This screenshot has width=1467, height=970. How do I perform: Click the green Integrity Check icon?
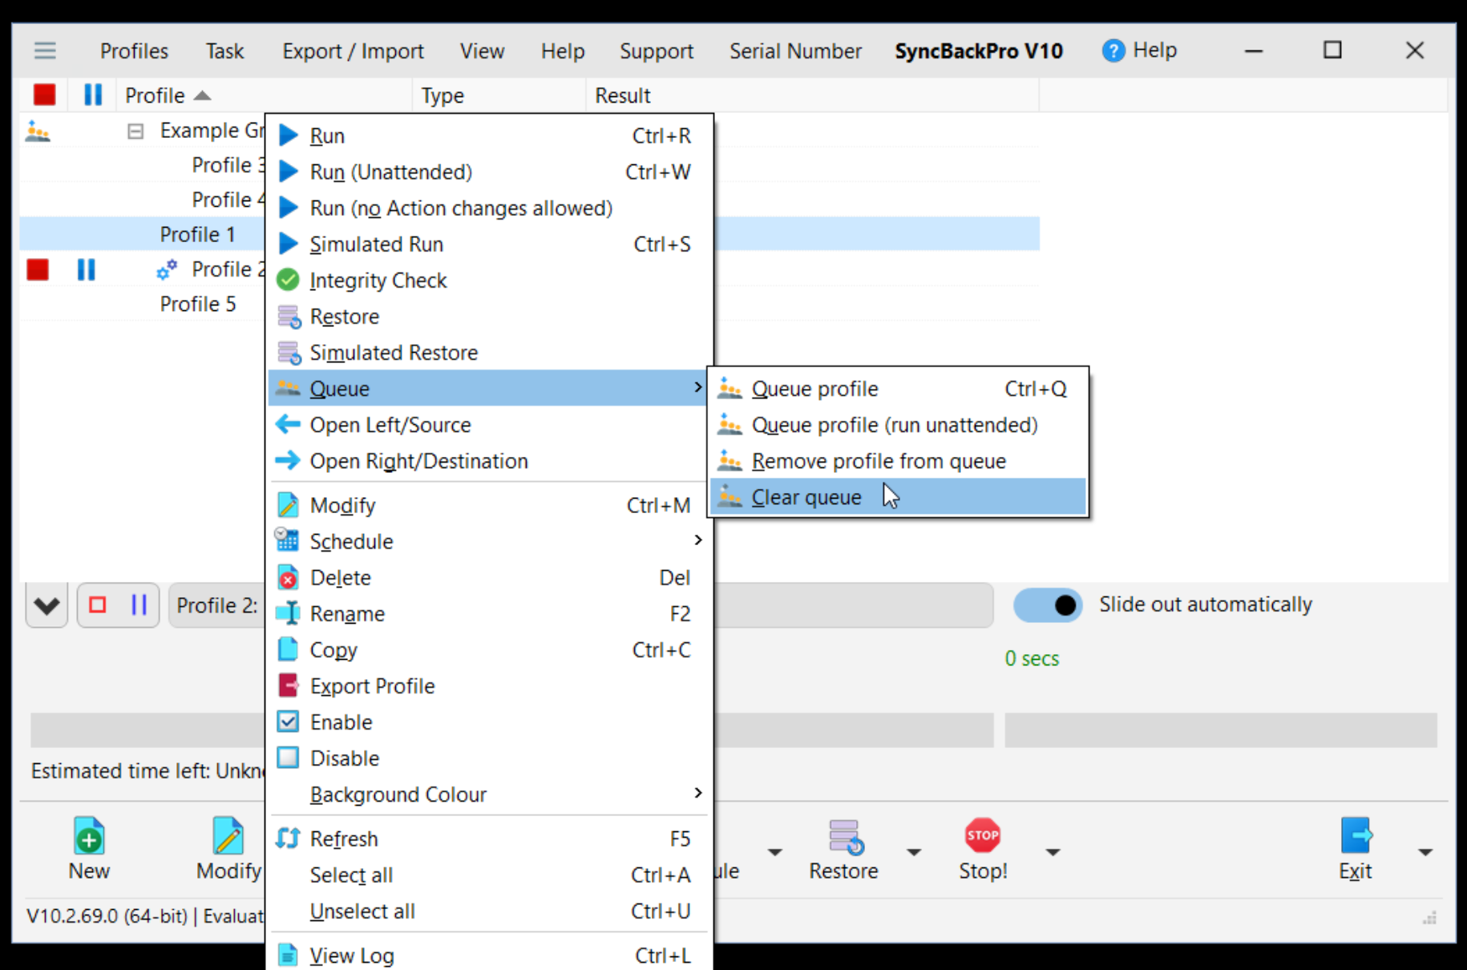288,280
